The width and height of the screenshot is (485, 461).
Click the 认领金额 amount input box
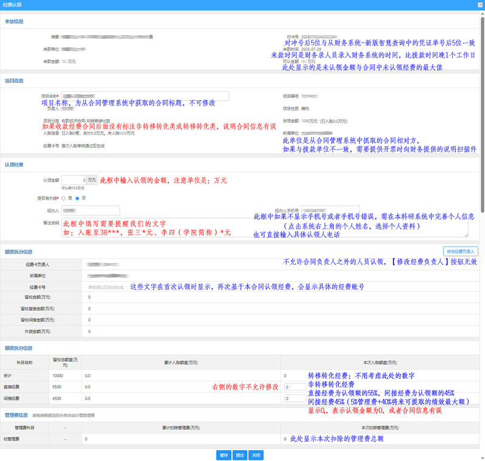coord(74,180)
